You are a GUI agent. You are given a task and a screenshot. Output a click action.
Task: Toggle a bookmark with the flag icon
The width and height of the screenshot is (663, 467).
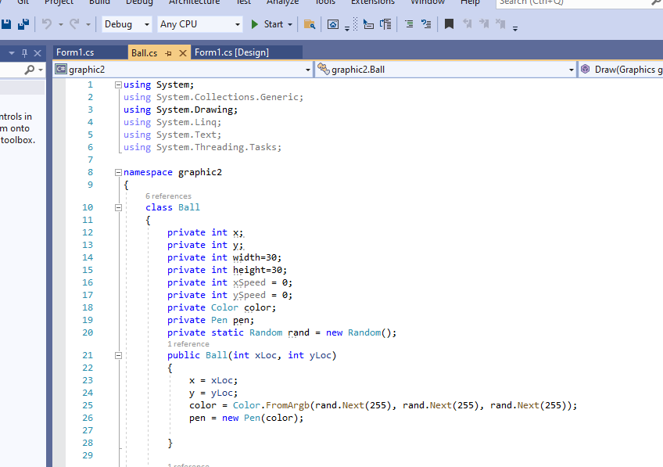[x=449, y=24]
